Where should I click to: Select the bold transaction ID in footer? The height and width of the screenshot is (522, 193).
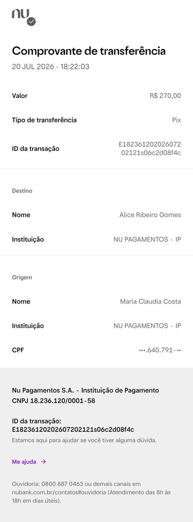(73, 429)
